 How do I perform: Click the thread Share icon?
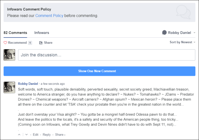41,43
